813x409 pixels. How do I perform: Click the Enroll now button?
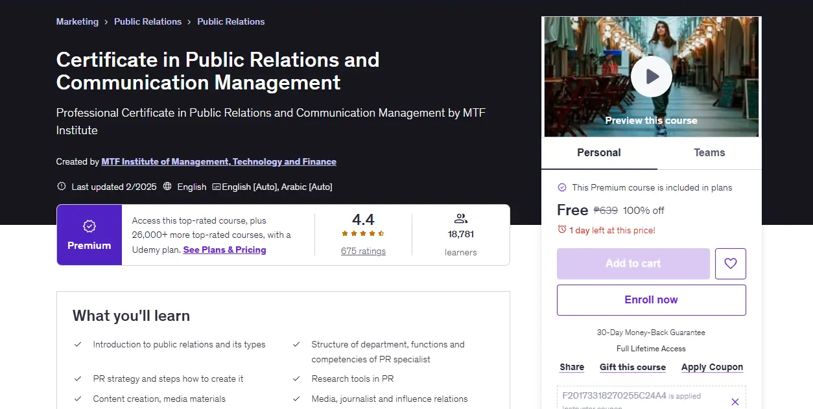pyautogui.click(x=652, y=300)
